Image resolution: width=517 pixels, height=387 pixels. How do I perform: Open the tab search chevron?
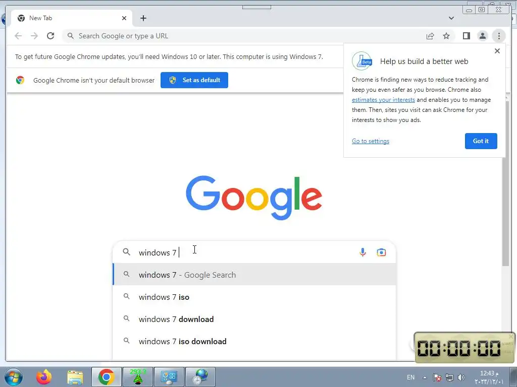[x=451, y=18]
